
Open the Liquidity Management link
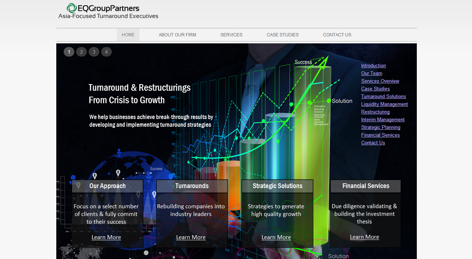tap(384, 104)
